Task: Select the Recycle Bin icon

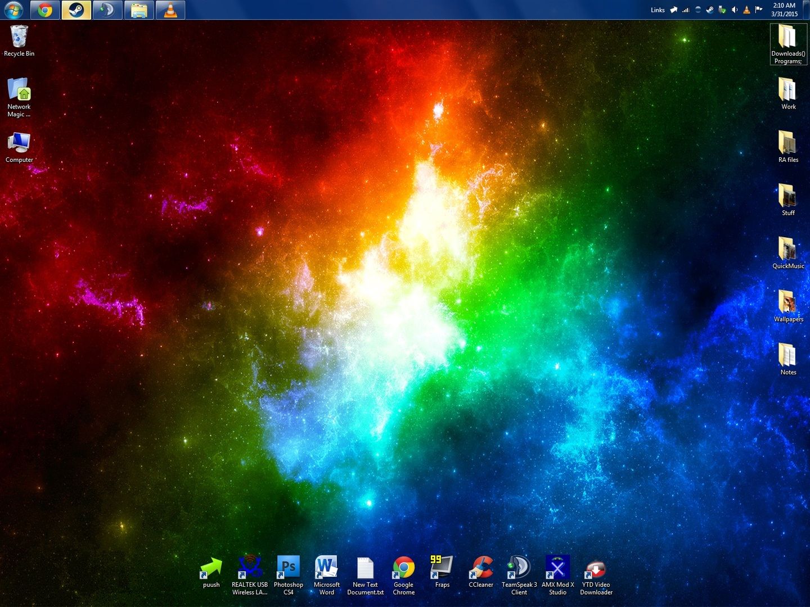Action: coord(19,38)
